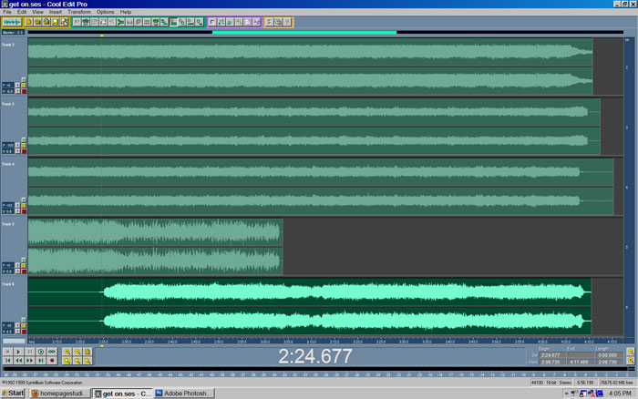Click the green Split block icon

tap(121, 22)
